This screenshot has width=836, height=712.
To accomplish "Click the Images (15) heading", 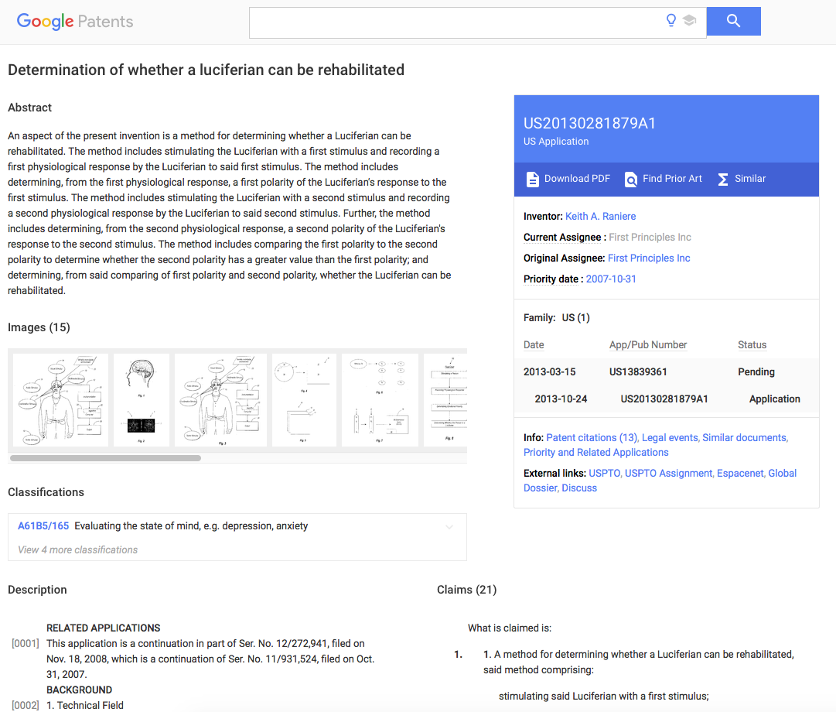I will tap(39, 327).
